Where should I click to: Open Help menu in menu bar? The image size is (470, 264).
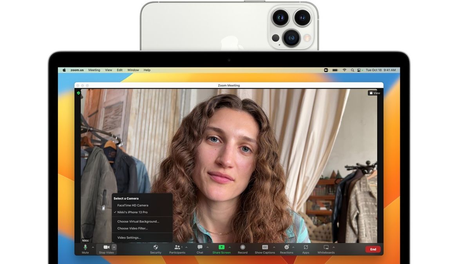147,70
